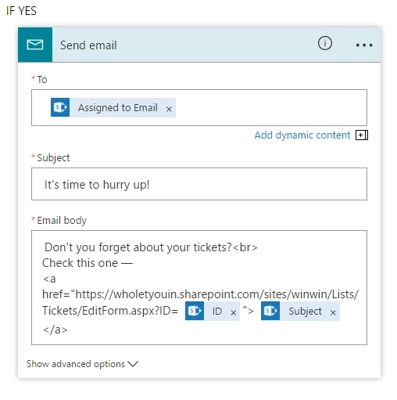Screen dimensions: 397x400
Task: Click the Send email envelope icon
Action: click(x=35, y=45)
